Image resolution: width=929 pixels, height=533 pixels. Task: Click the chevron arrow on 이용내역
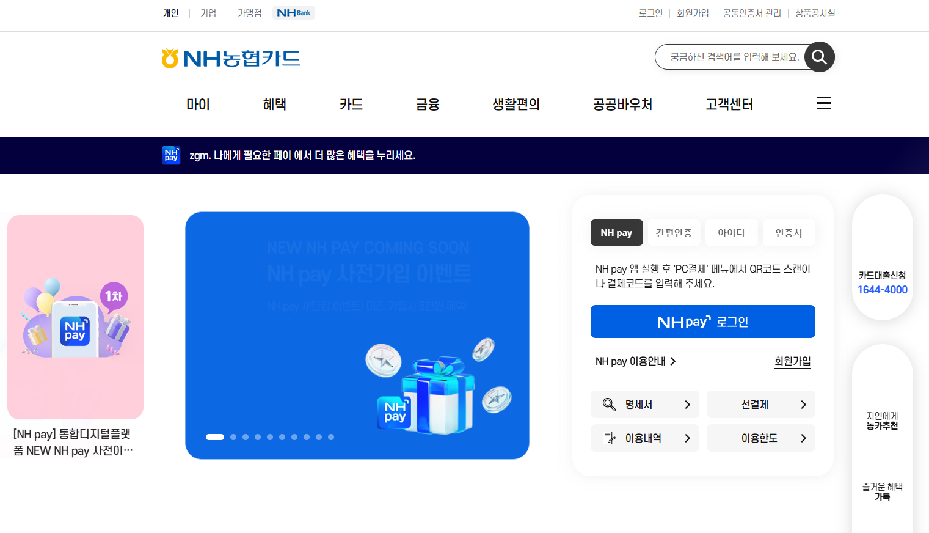tap(688, 438)
